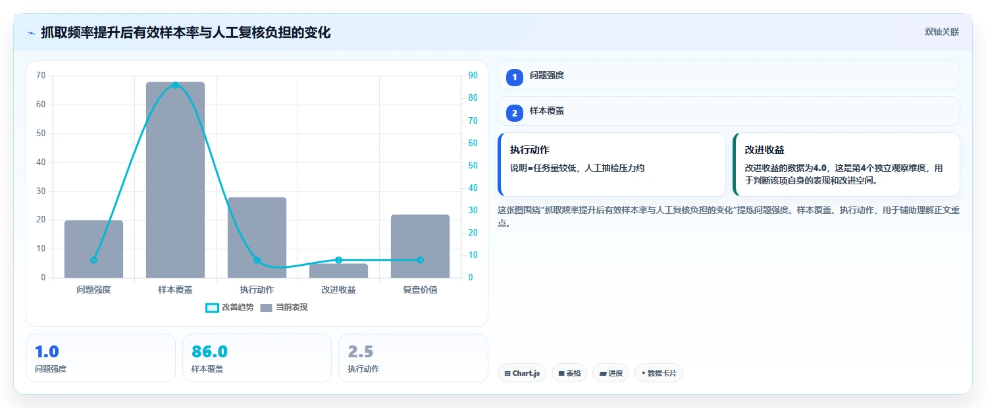Click the 改善趋势 teal legend swatch
Viewport: 986px width, 408px height.
pyautogui.click(x=212, y=307)
